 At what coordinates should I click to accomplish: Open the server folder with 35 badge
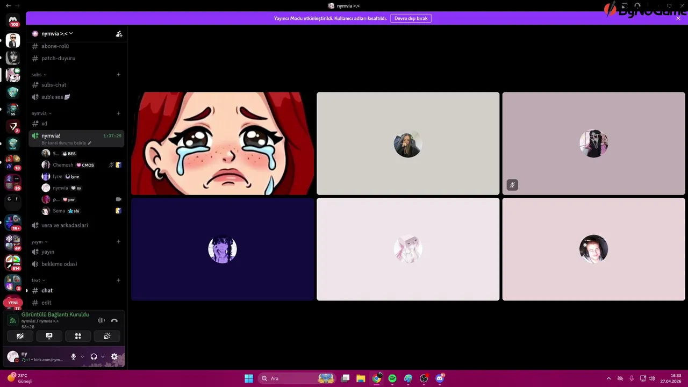[x=13, y=182]
